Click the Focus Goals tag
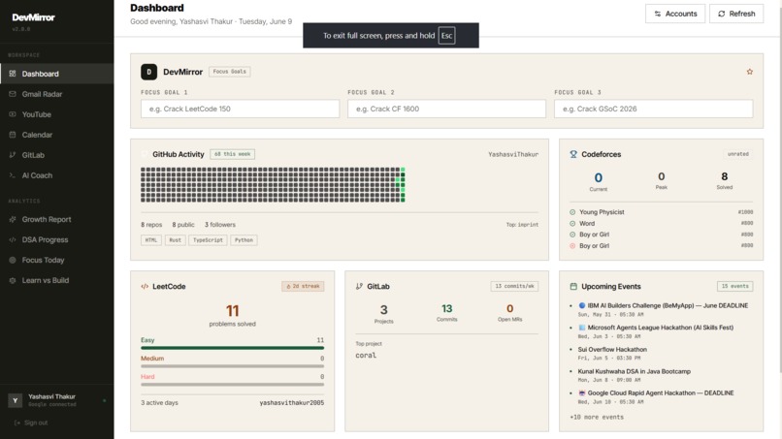This screenshot has width=782, height=439. coord(229,72)
